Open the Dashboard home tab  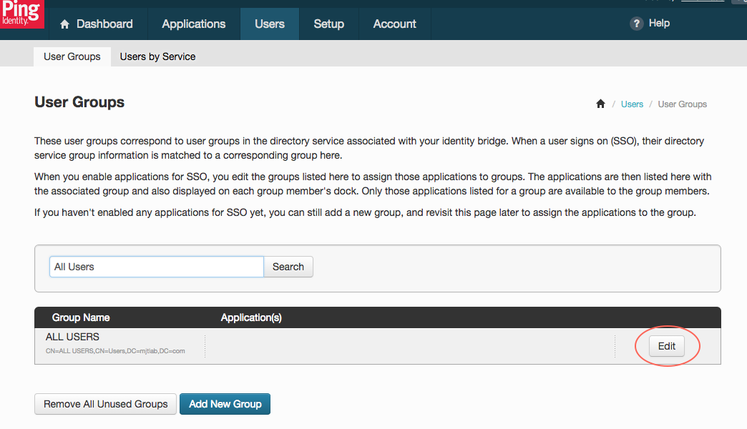97,24
